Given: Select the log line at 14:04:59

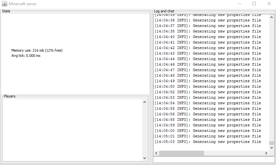Looking at the screenshot, I should pyautogui.click(x=208, y=125).
